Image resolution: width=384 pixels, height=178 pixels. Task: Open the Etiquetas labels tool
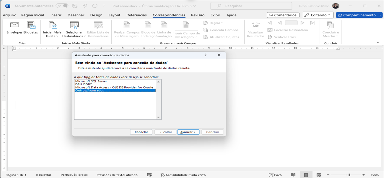(x=31, y=28)
